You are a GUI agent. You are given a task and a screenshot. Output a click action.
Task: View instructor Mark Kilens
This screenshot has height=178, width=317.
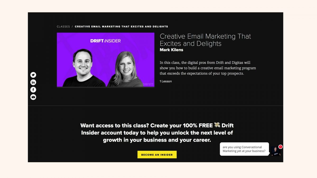(x=171, y=50)
